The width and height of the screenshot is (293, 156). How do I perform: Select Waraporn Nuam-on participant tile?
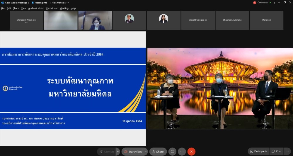pyautogui.click(x=26, y=20)
